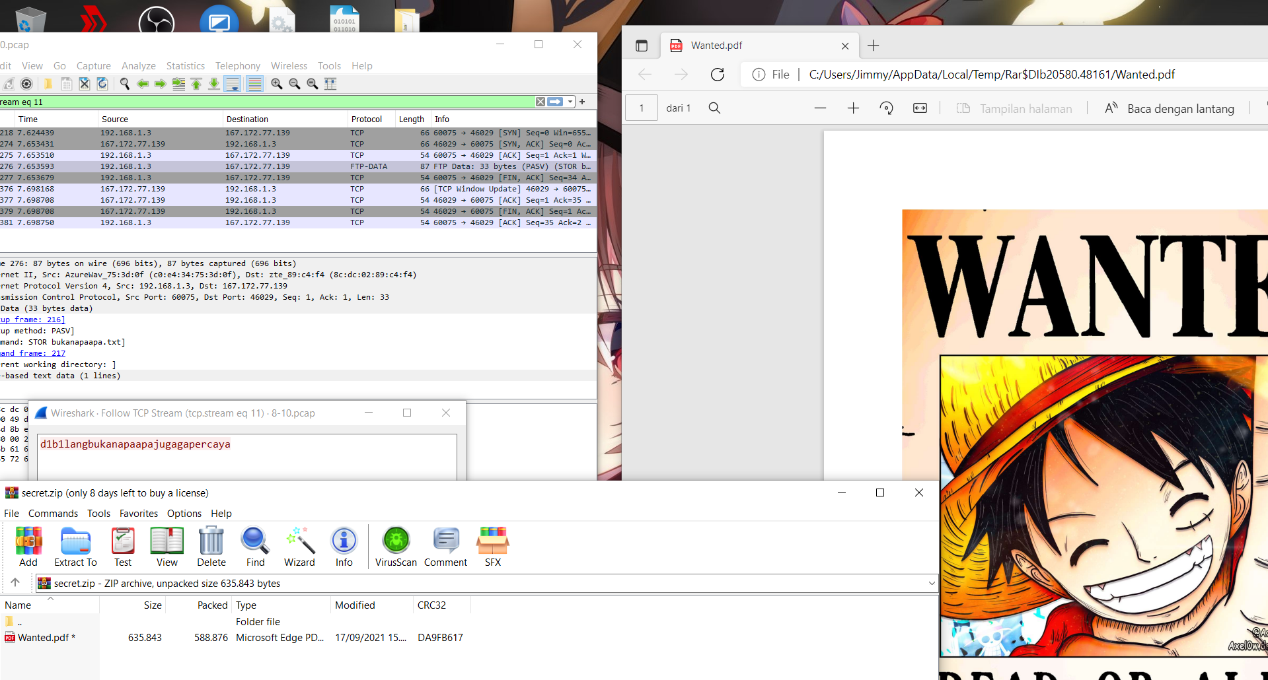The width and height of the screenshot is (1268, 680).
Task: Rotate the PDF page
Action: [887, 108]
